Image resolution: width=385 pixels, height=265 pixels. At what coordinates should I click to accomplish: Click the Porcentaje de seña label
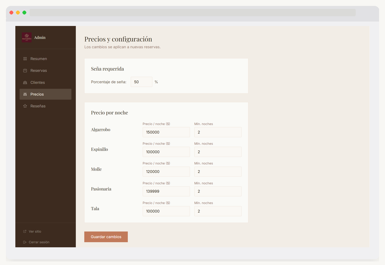coord(109,82)
